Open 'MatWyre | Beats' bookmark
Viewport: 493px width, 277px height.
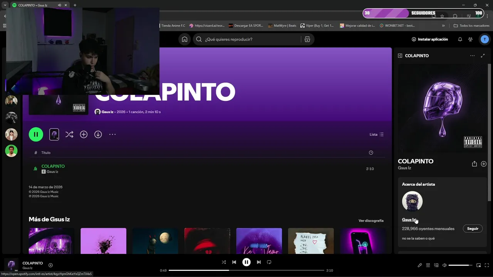tap(282, 26)
